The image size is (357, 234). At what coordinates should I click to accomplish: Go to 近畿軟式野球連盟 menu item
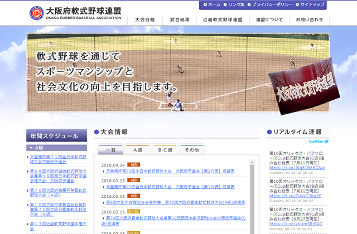click(x=223, y=19)
